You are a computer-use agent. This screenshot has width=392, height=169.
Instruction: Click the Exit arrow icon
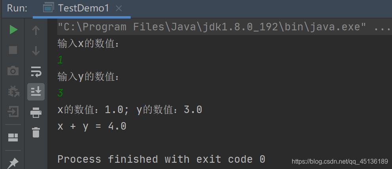click(13, 111)
